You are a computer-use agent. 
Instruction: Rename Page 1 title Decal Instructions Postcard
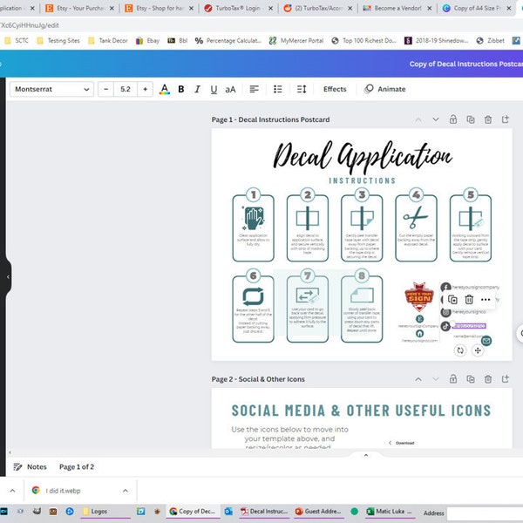[284, 119]
